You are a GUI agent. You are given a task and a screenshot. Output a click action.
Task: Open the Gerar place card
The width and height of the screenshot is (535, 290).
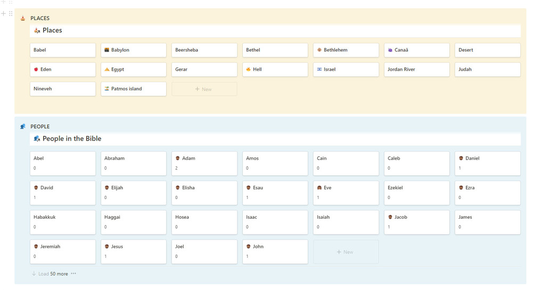pyautogui.click(x=204, y=69)
